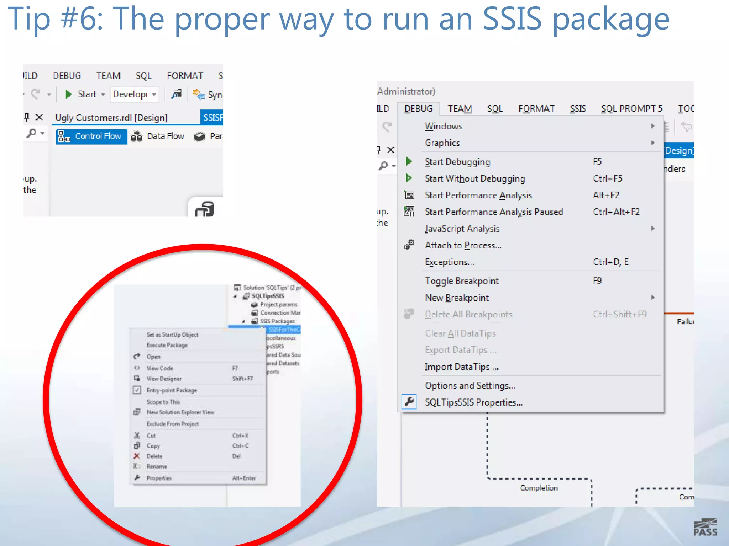Click the Attach to Process gears icon
The width and height of the screenshot is (729, 546).
[x=409, y=245]
